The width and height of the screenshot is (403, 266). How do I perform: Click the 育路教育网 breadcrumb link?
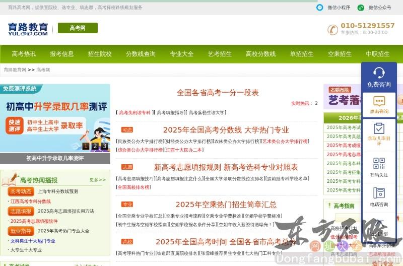coord(15,70)
